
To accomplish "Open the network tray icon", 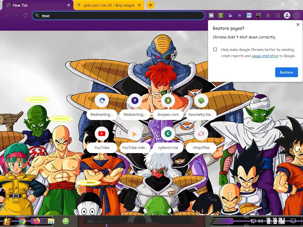I will pos(253,221).
